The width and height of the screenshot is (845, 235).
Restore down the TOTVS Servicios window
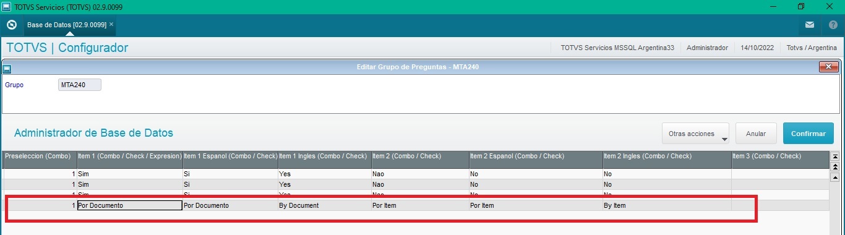[x=801, y=6]
